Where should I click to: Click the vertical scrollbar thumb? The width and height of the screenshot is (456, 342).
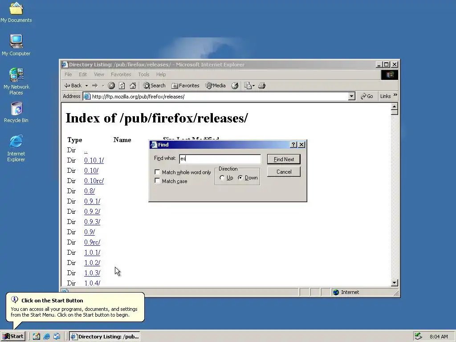pyautogui.click(x=395, y=112)
